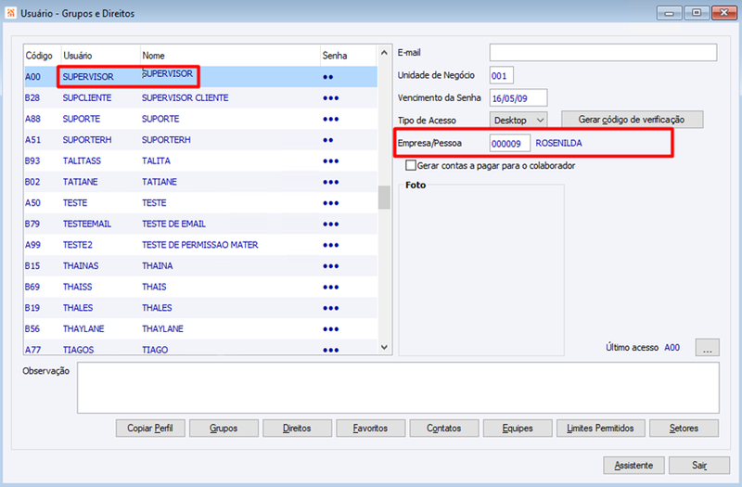Sort by the Nome column header
The width and height of the screenshot is (742, 487).
pyautogui.click(x=230, y=56)
